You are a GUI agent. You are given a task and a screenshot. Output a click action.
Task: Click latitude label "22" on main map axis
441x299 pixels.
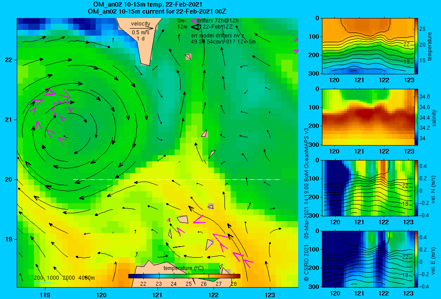click(x=8, y=60)
